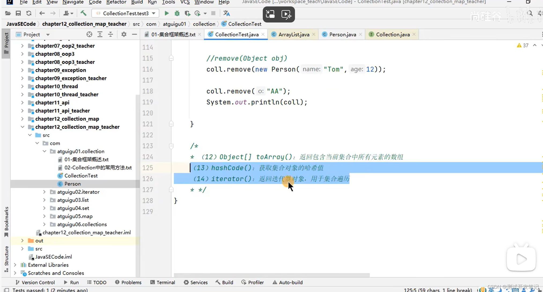This screenshot has width=543, height=292.
Task: Expand the atguigu02.iterator package
Action: (45, 192)
